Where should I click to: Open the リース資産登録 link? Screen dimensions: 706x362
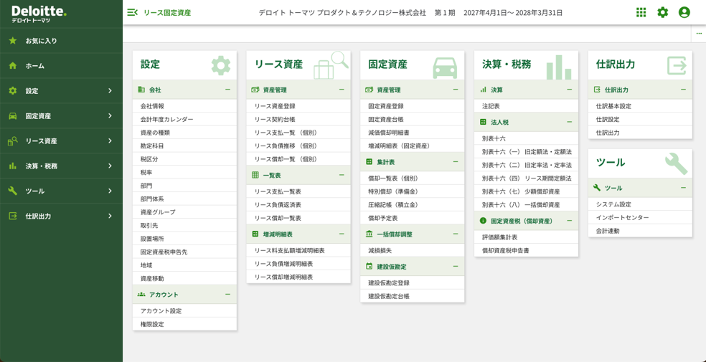click(275, 106)
